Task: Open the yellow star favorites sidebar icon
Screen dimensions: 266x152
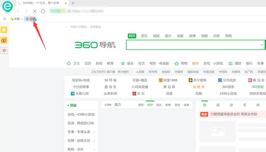Action: coord(4,30)
